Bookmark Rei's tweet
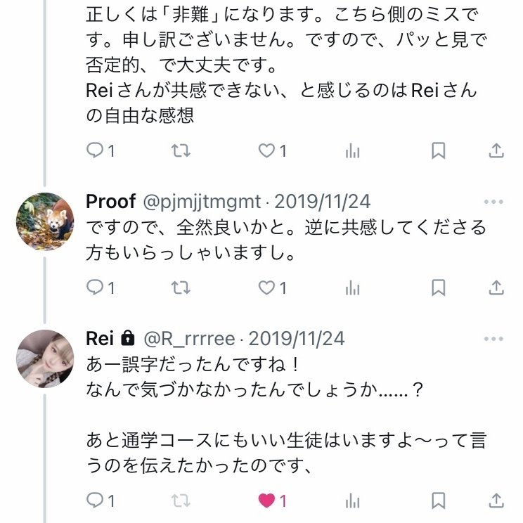The height and width of the screenshot is (523, 523). click(x=438, y=501)
